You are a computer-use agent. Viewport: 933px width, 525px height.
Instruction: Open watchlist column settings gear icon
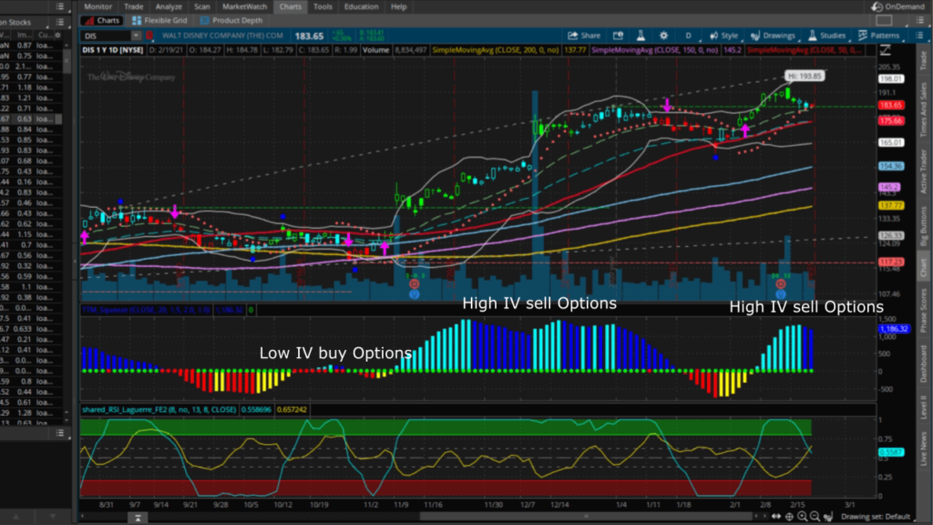click(57, 36)
